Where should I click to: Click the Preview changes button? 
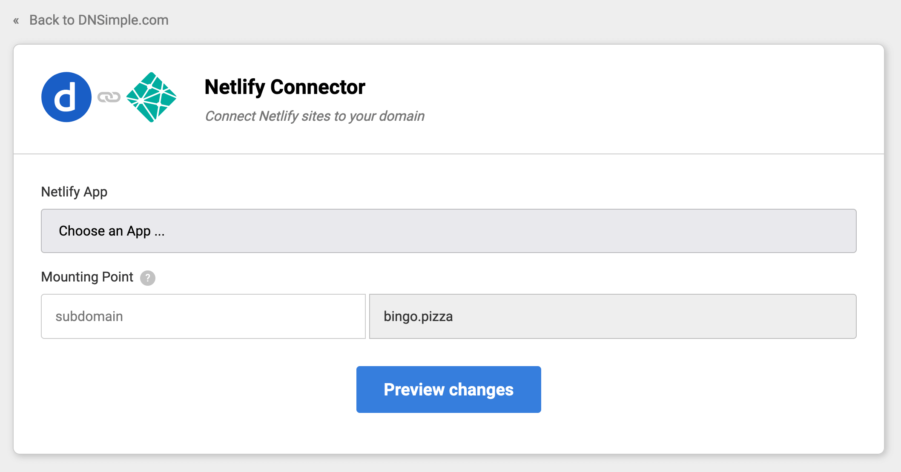(448, 389)
